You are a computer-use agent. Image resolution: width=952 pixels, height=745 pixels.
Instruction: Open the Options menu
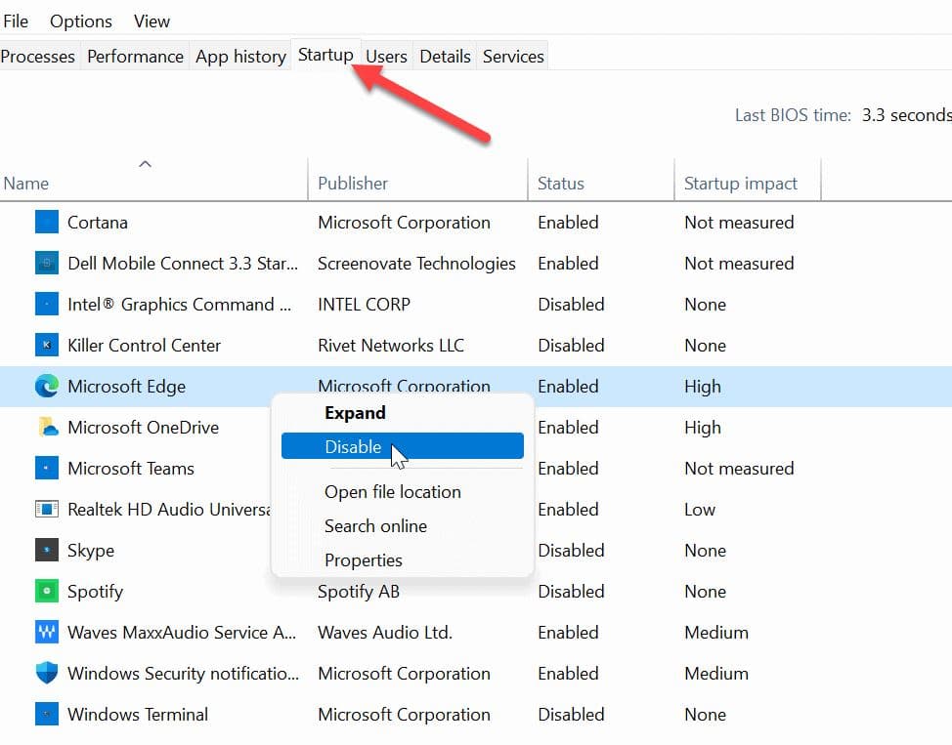[80, 21]
